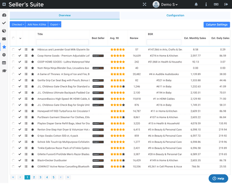
Task: Open the envelope mail sidebar icon
Action: click(4, 39)
